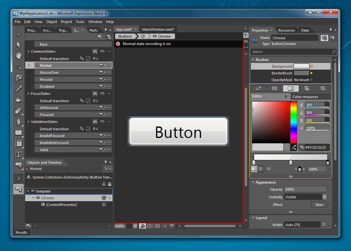The width and height of the screenshot is (351, 251).
Task: Select the Paint Bucket tool
Action: 18,100
